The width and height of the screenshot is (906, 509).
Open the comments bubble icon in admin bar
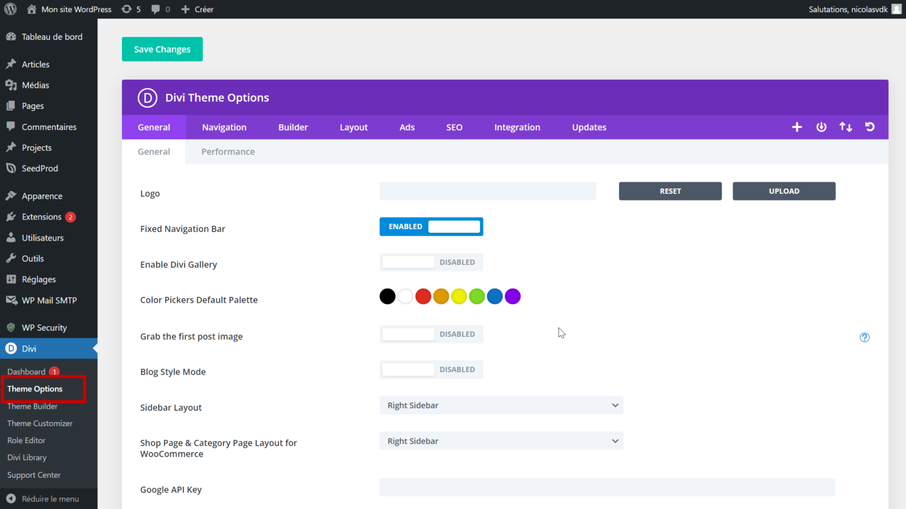[156, 9]
